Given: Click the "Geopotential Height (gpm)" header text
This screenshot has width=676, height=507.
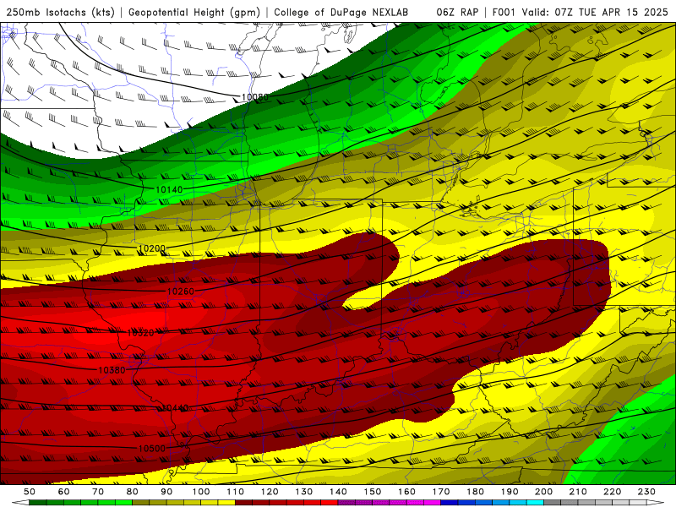Looking at the screenshot, I should (194, 13).
